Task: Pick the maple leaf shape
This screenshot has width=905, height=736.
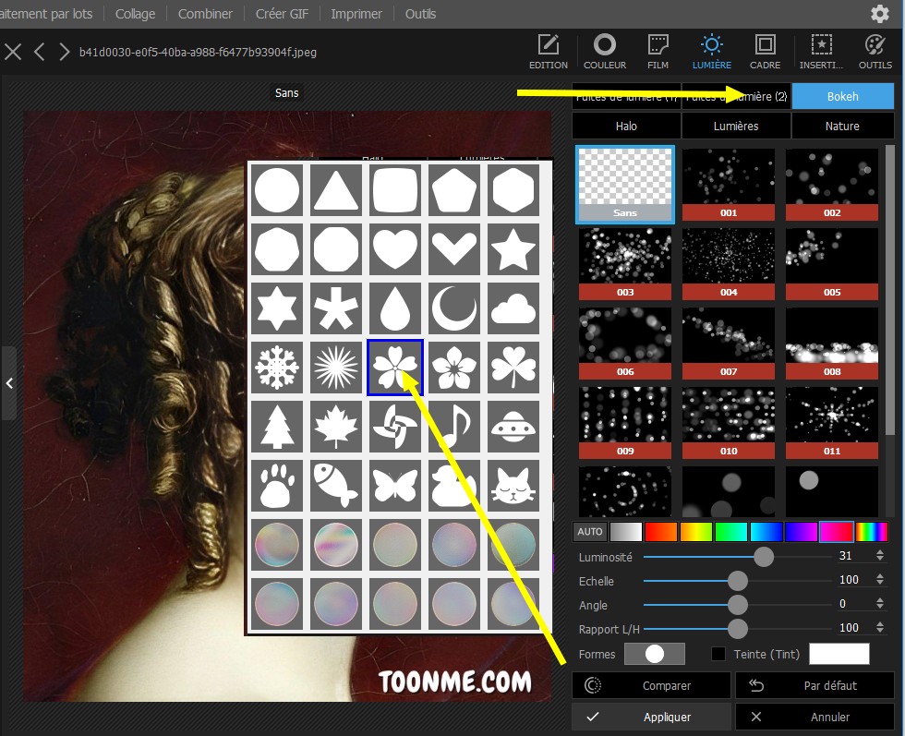Action: click(336, 427)
